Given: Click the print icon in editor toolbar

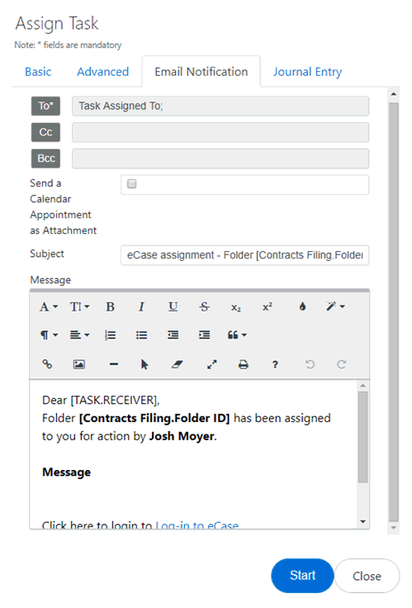Looking at the screenshot, I should 244,364.
